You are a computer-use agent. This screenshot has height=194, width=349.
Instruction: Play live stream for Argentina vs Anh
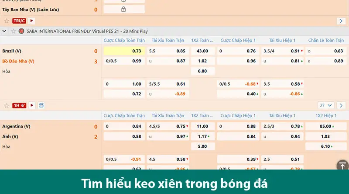click(x=32, y=105)
